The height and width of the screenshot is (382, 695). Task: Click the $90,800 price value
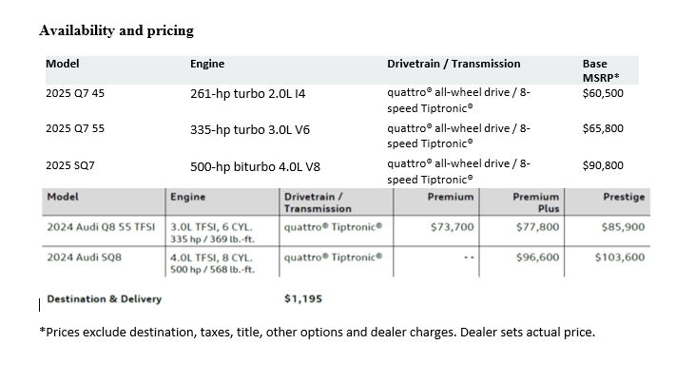click(603, 165)
